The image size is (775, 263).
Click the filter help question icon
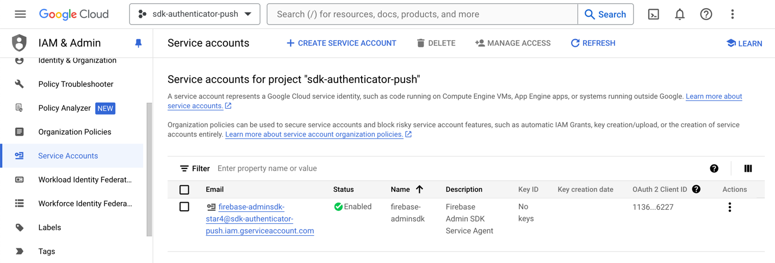[x=714, y=168]
